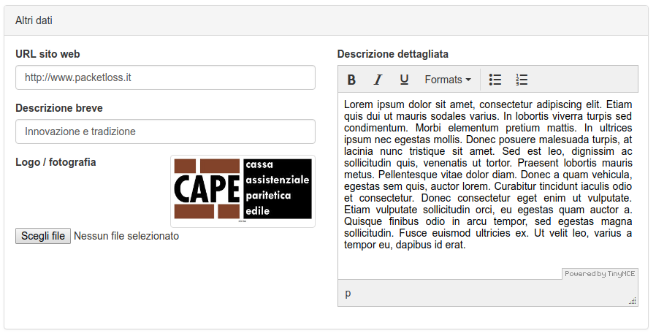Click the Logo / fotografia label

tap(56, 162)
